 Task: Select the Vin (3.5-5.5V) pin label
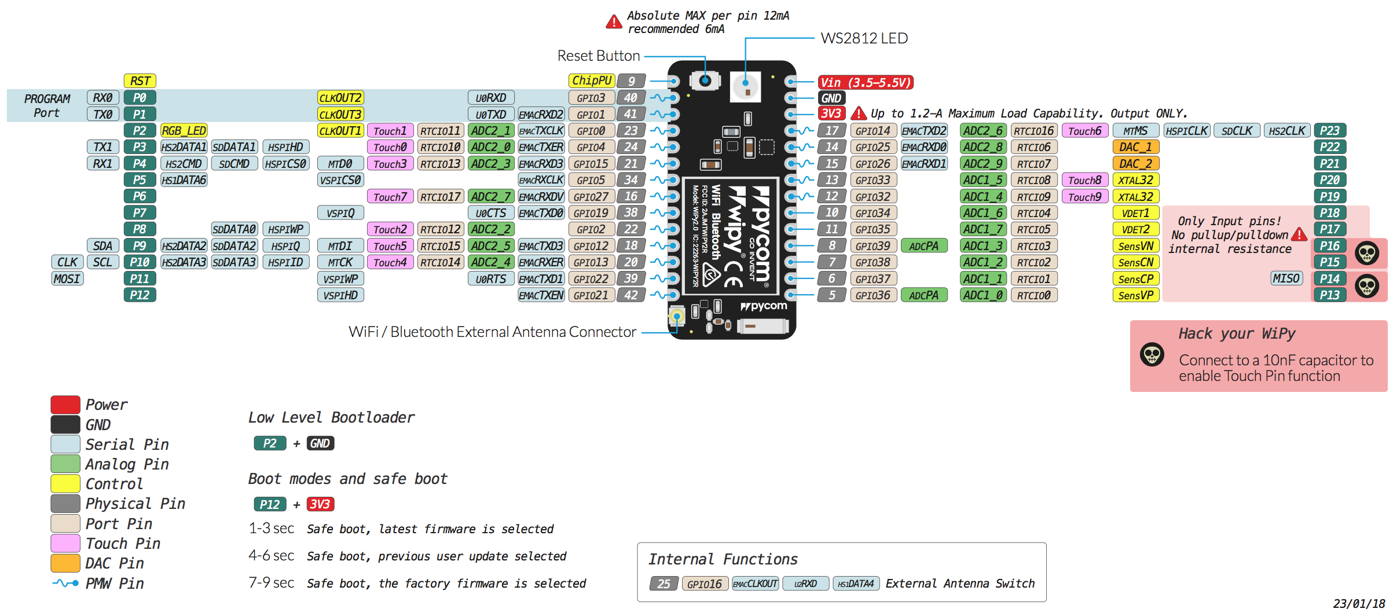(865, 82)
